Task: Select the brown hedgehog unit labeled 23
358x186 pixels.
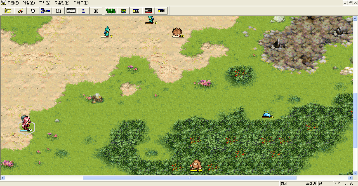Action: (x=177, y=32)
